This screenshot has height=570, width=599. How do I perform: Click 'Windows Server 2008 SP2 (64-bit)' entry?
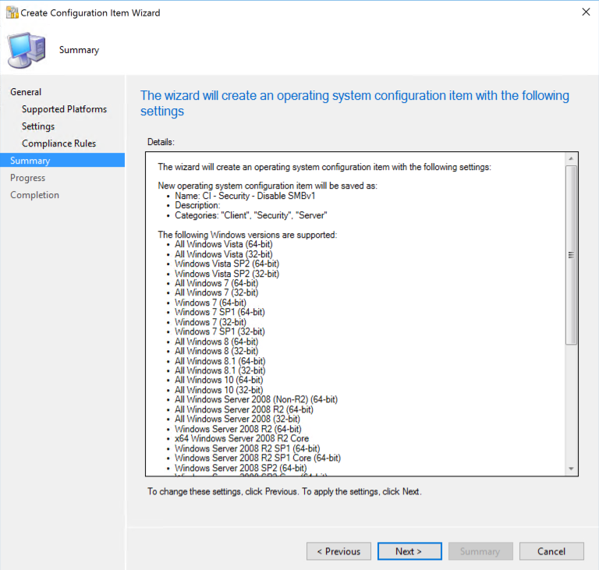[241, 468]
